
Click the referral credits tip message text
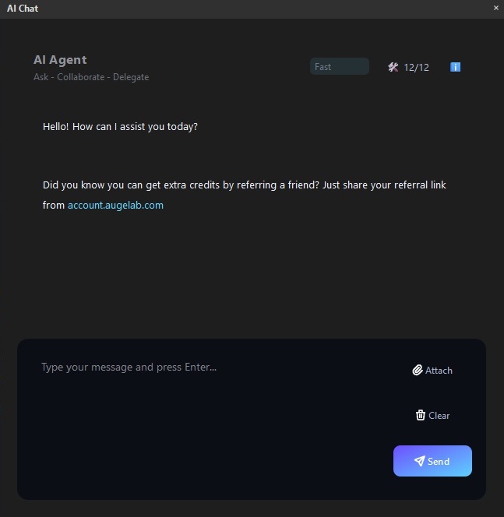(244, 185)
